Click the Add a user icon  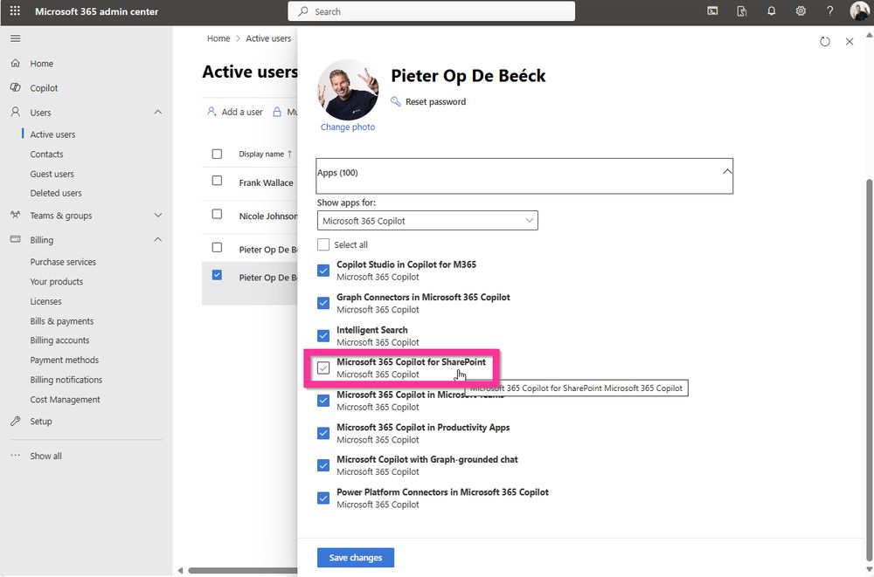click(x=212, y=112)
